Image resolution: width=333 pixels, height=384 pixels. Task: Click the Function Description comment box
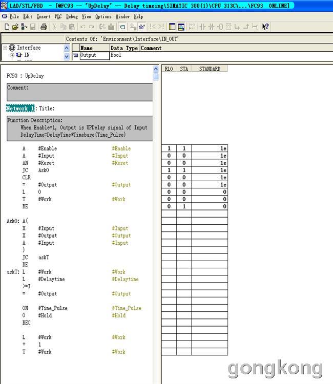point(80,129)
